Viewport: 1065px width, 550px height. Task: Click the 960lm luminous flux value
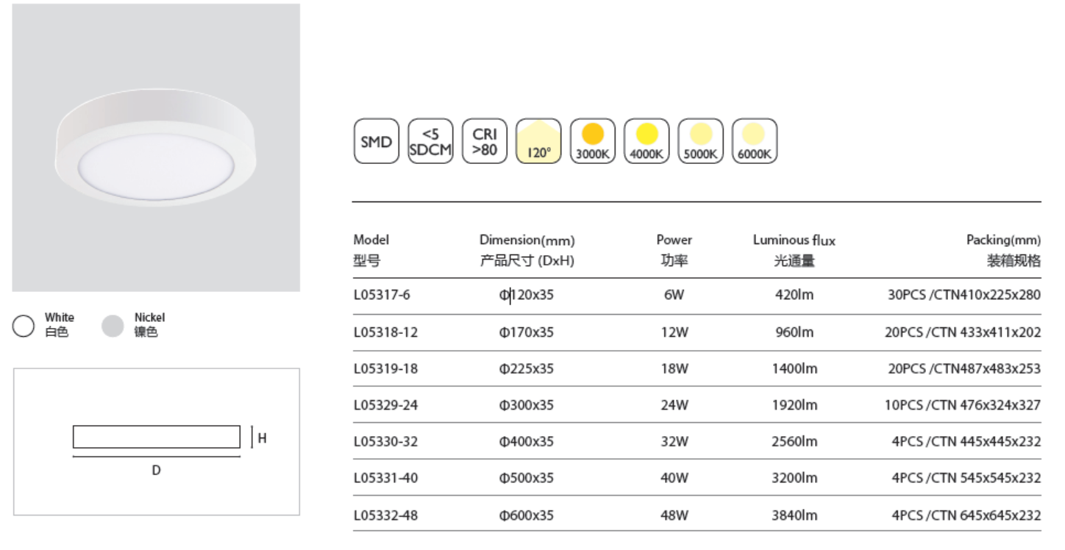coord(794,332)
